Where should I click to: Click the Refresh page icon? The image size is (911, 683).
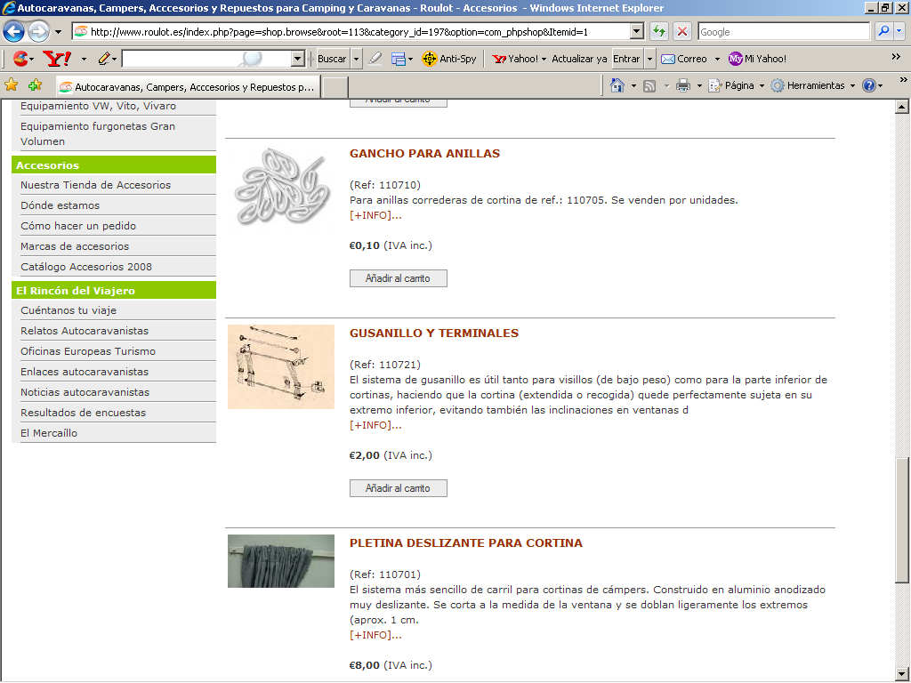click(659, 32)
